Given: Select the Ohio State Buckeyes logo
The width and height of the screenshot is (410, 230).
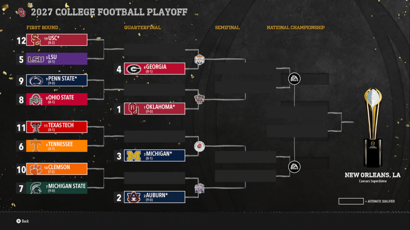Looking at the screenshot, I should click(36, 99).
